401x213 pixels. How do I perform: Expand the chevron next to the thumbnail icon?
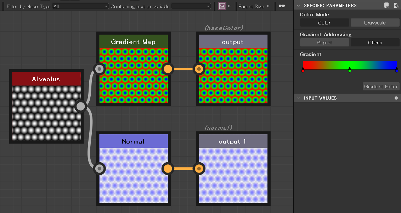[x=229, y=6]
